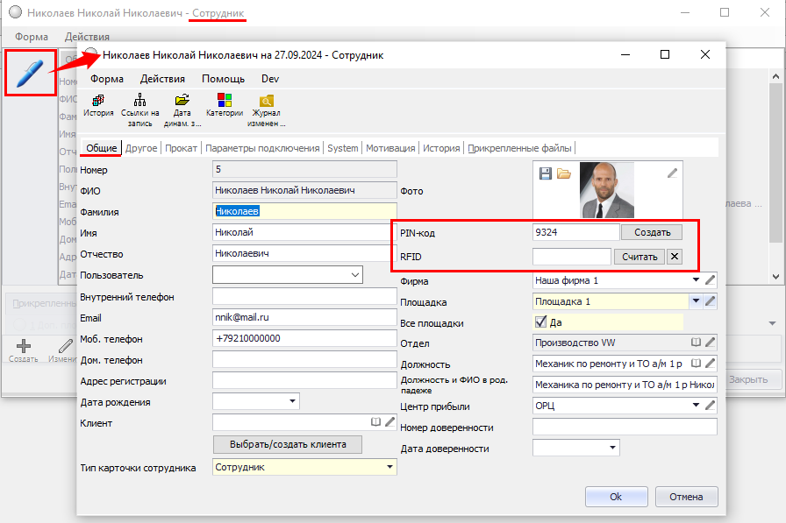
Task: Open the Дата рождения date dropdown
Action: 291,402
